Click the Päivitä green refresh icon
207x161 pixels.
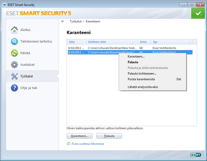pos(14,53)
